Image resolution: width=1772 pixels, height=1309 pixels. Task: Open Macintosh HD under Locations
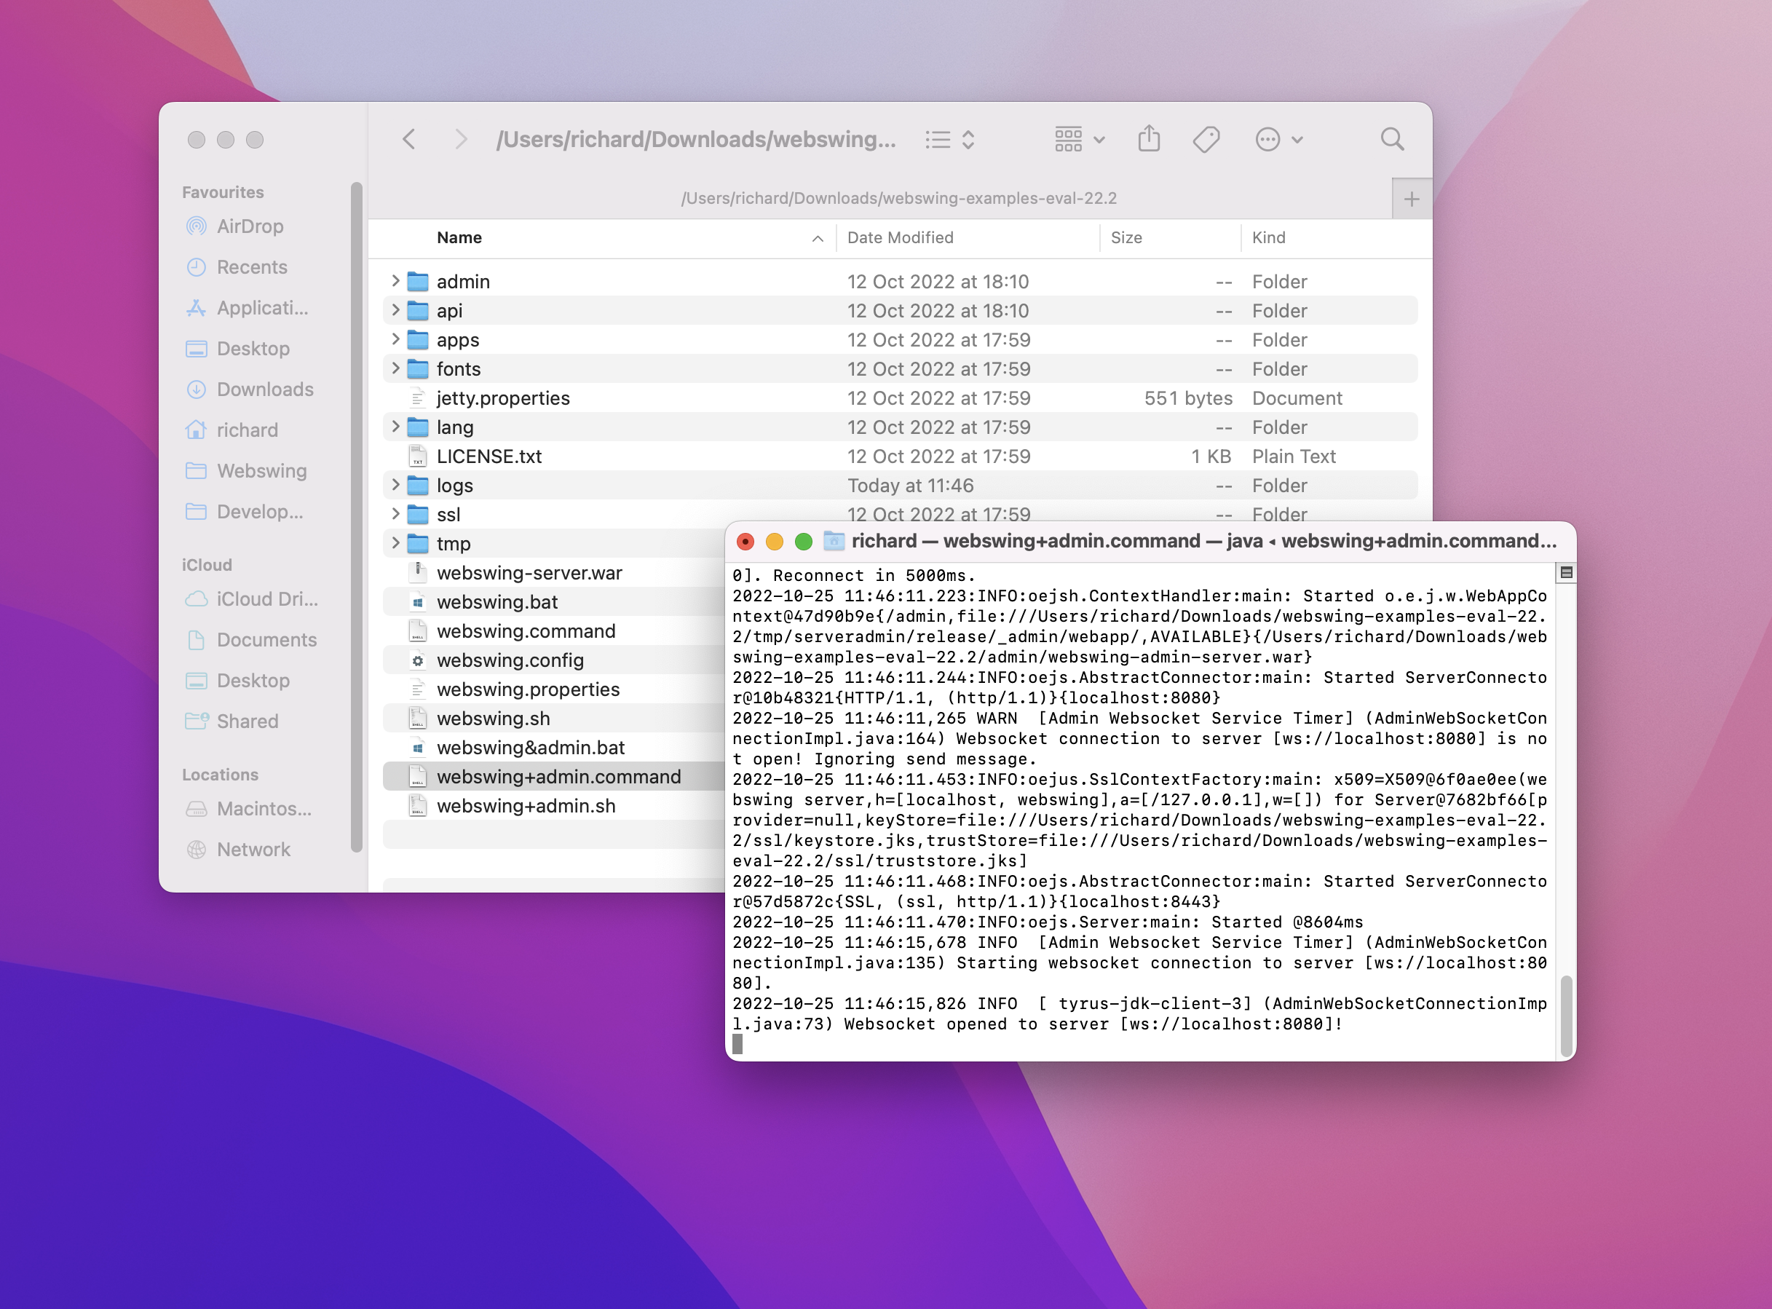tap(264, 808)
